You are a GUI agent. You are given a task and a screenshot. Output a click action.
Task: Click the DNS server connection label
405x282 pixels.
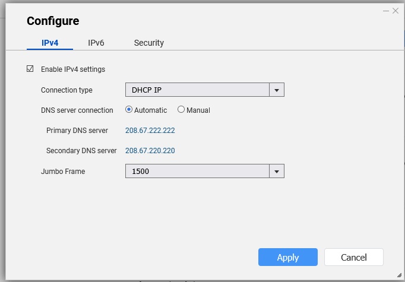pos(77,110)
